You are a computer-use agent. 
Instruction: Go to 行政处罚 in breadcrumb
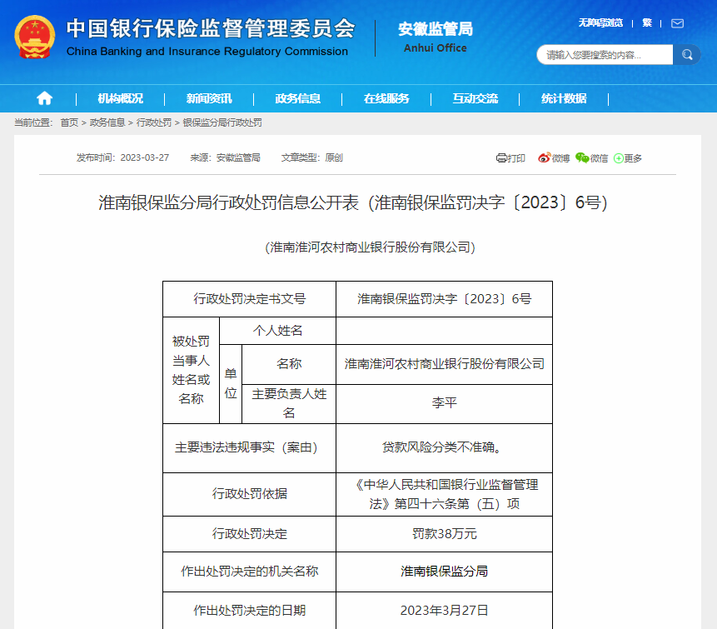153,122
